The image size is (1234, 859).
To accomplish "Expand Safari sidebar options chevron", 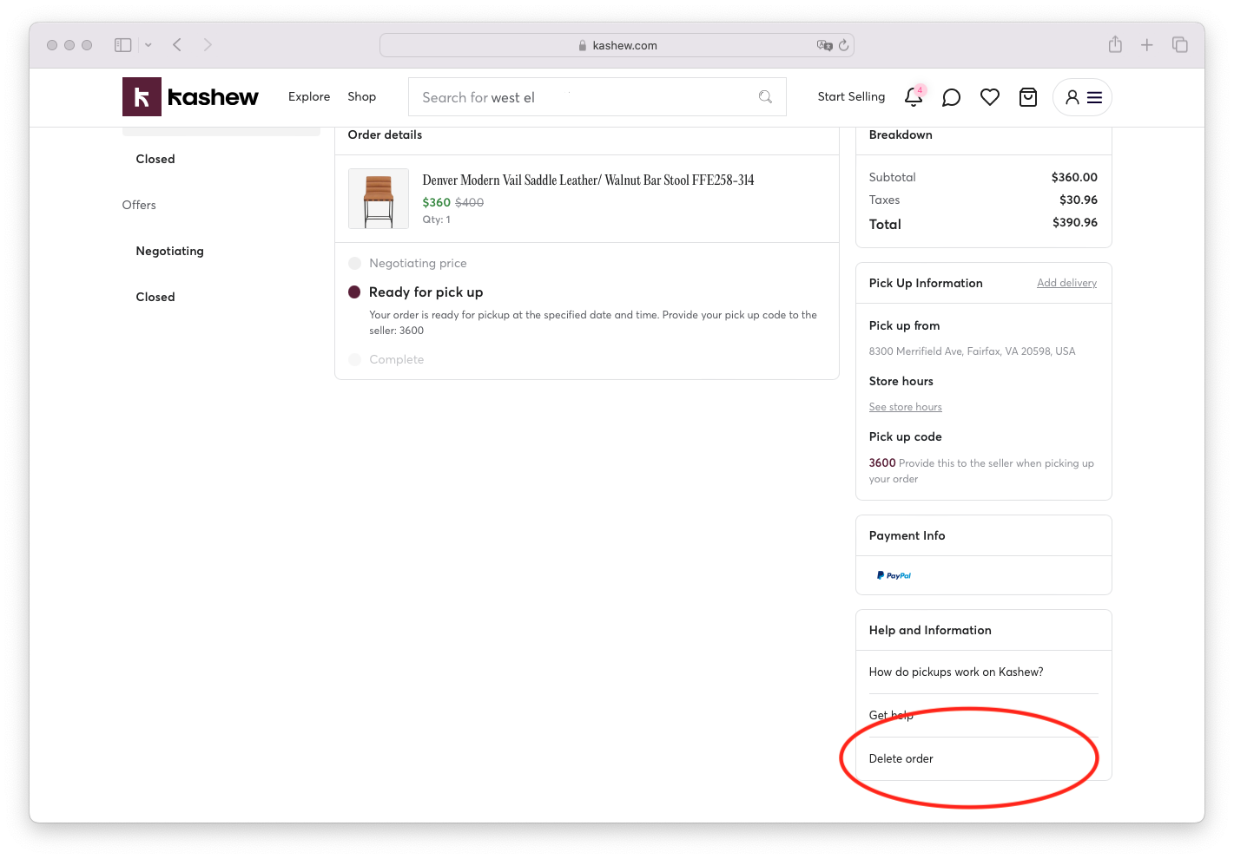I will [148, 45].
